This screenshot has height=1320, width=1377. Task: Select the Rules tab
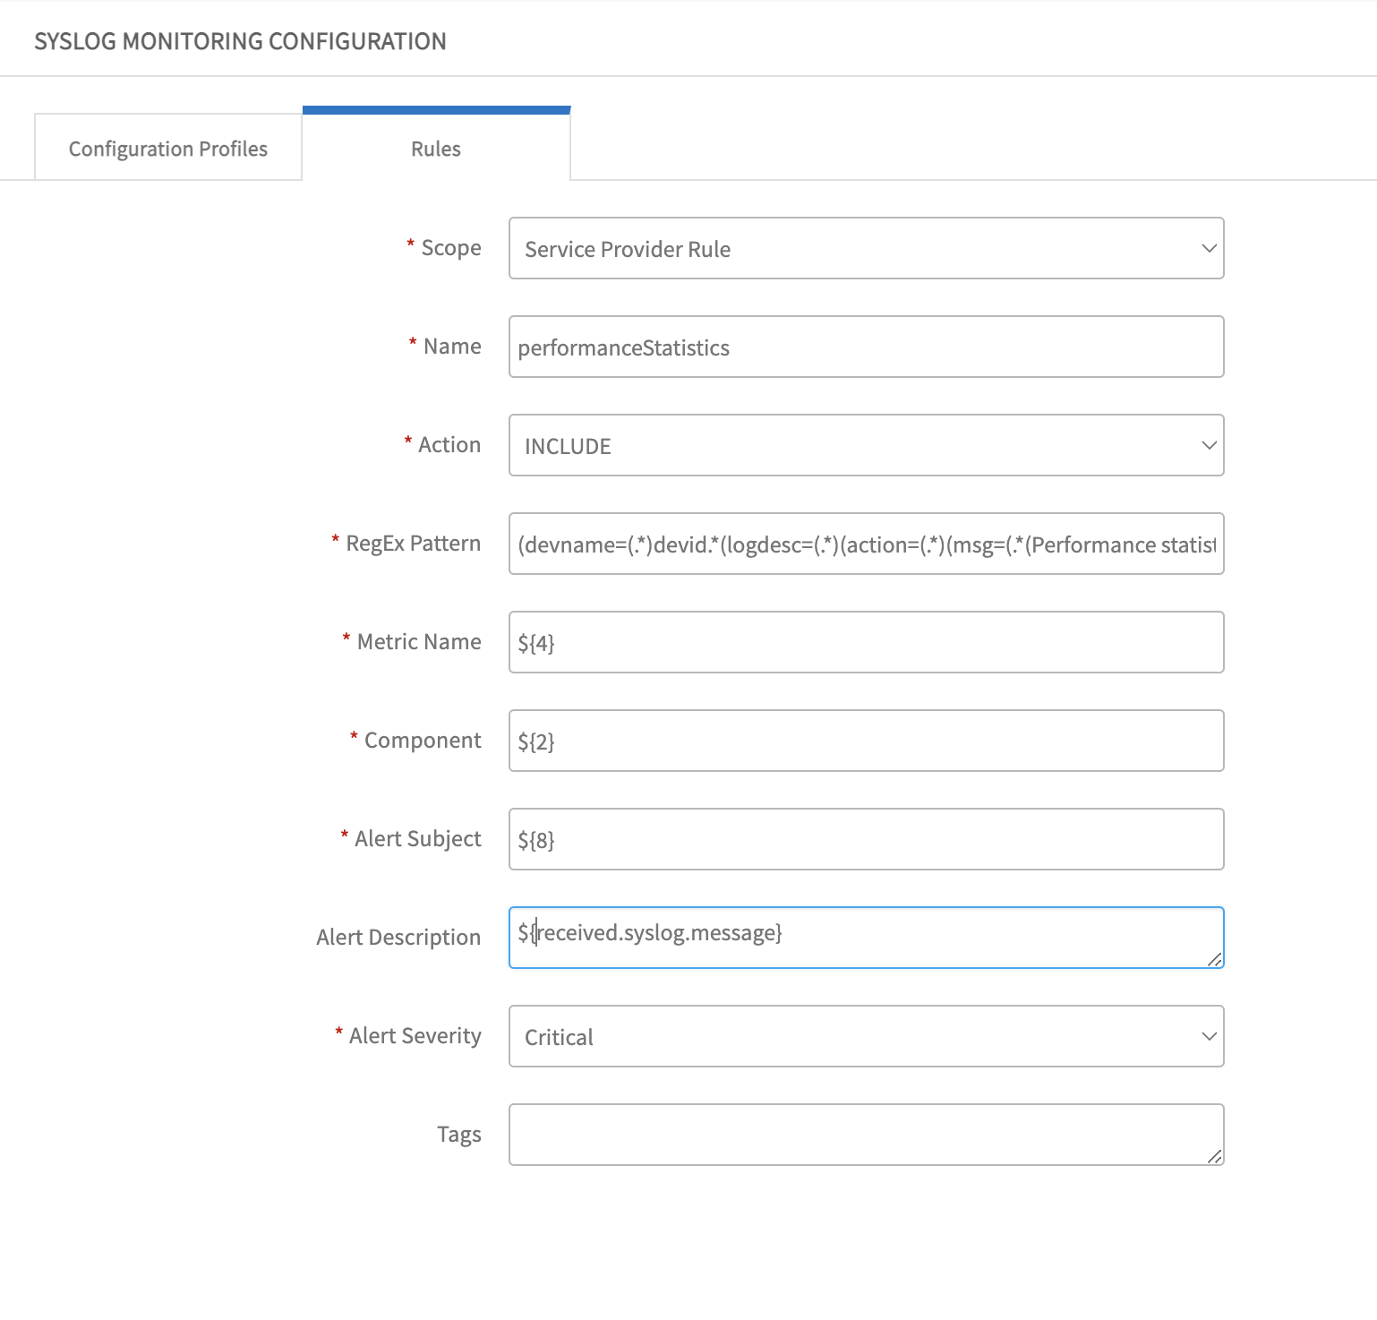point(435,149)
